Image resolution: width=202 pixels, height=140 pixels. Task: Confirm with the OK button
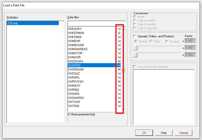tap(144, 133)
